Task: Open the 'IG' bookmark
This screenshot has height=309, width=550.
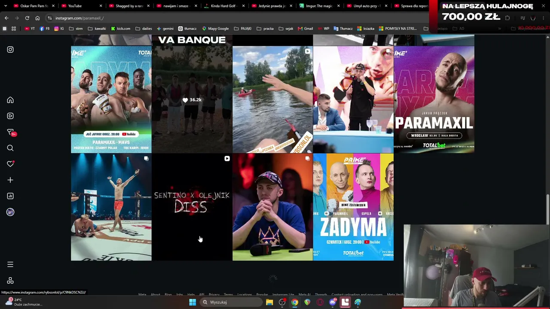Action: point(59,29)
